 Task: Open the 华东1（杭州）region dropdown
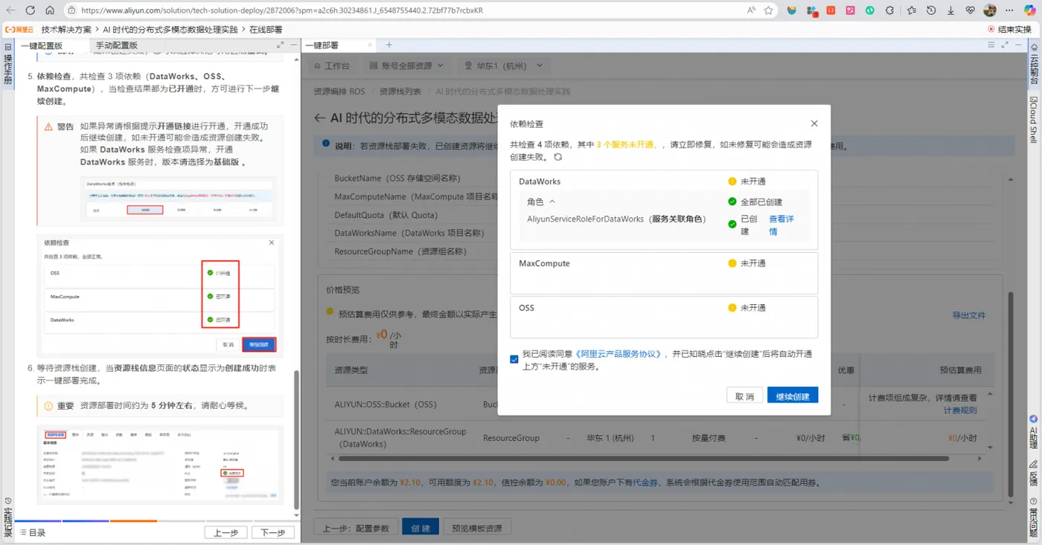pos(504,65)
